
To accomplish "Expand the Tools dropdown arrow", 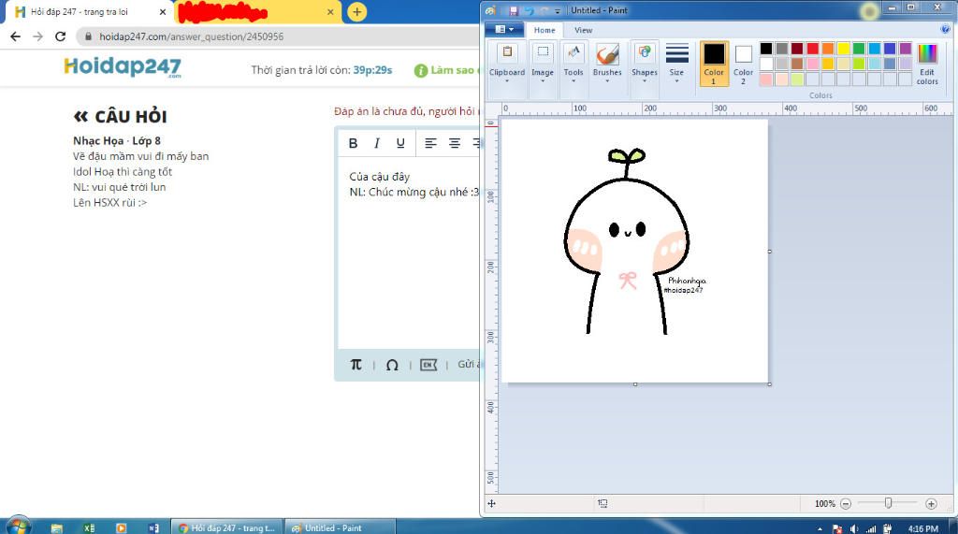I will click(573, 80).
